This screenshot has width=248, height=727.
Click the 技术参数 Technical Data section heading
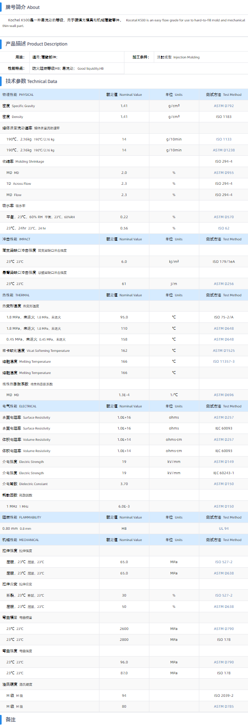point(31,81)
